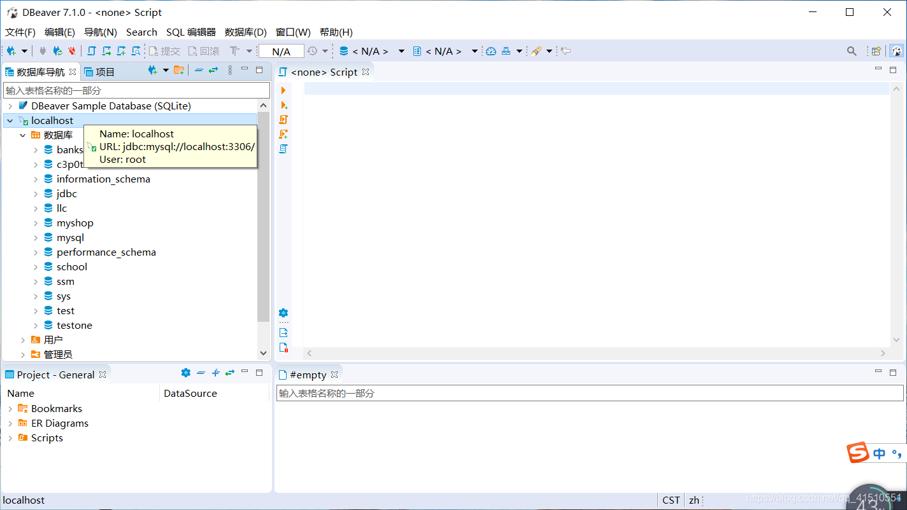Click the new folder icon in navigator panel
Image resolution: width=907 pixels, height=510 pixels.
pyautogui.click(x=179, y=71)
